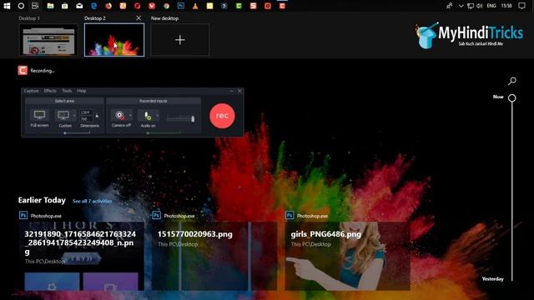Launch Vivaldi from the taskbar

point(152,6)
